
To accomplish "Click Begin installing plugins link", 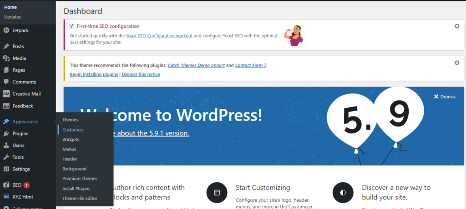I will pos(94,74).
